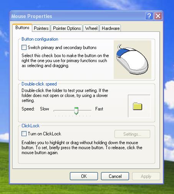Image resolution: width=174 pixels, height=194 pixels.
Task: Close the Mouse Properties dialog
Action: (158, 16)
